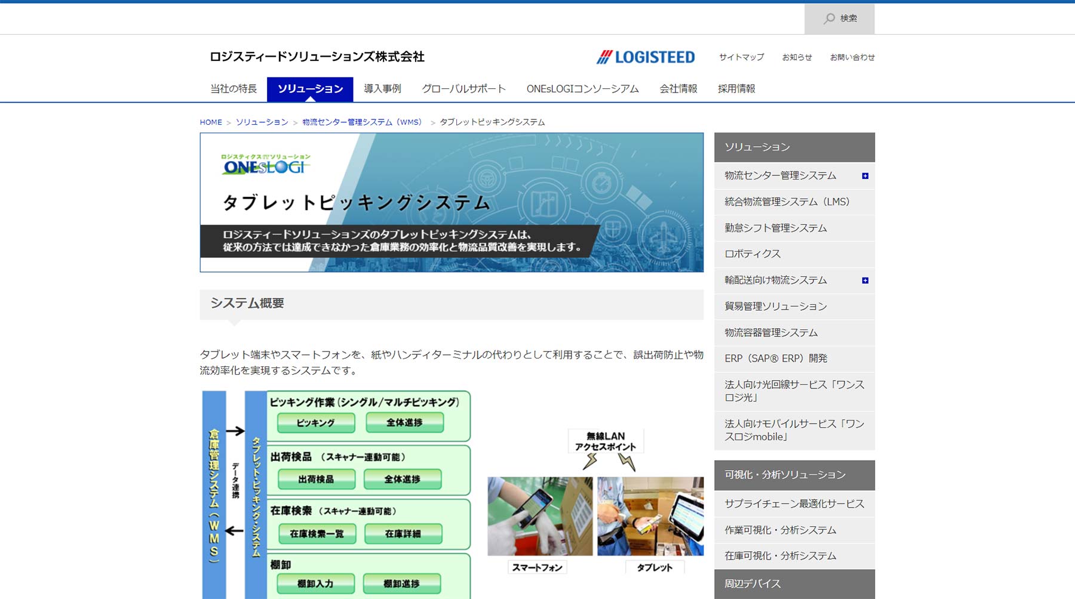The height and width of the screenshot is (599, 1075).
Task: Click 無線LANアクセスポイント label
Action: (x=606, y=441)
